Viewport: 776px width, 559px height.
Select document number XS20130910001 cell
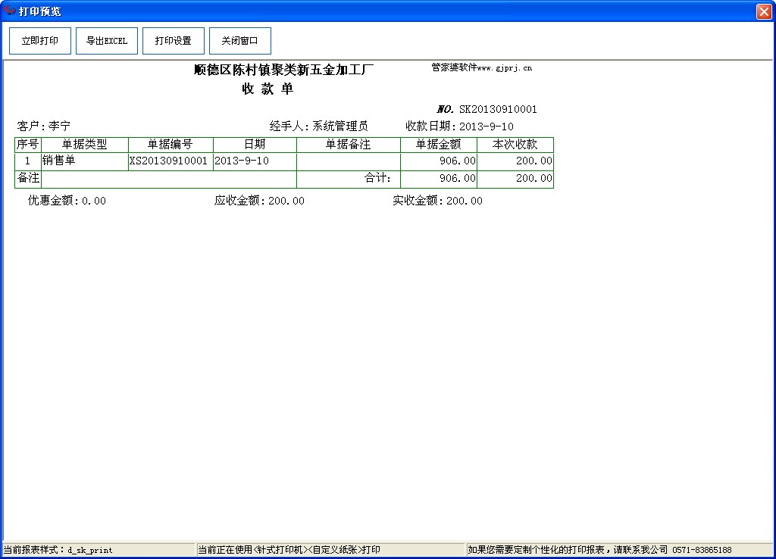point(171,161)
